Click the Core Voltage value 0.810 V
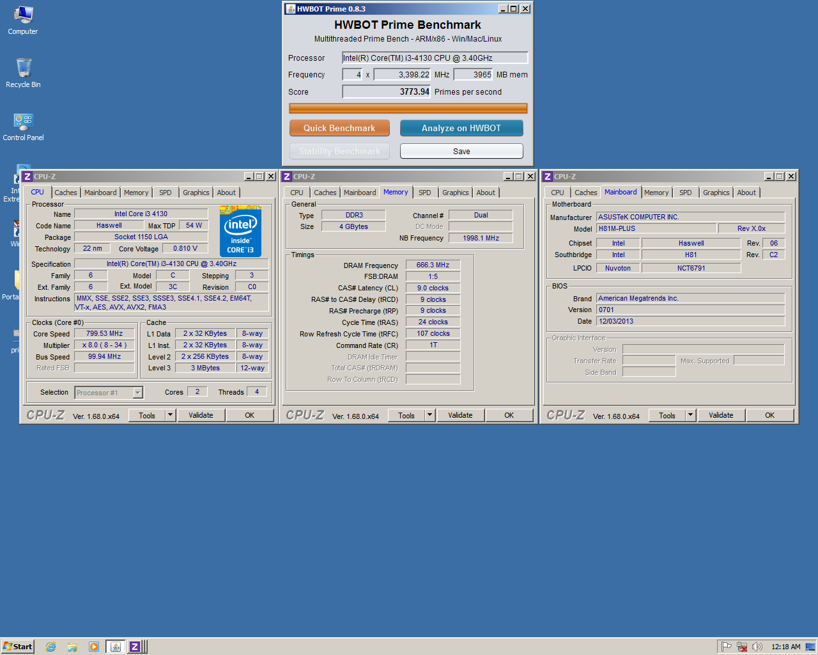 coord(185,248)
